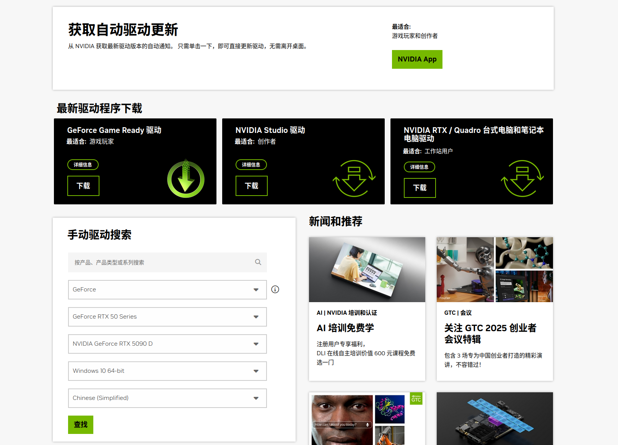Expand the Windows 10 64-bit OS dropdown
Viewport: 618px width, 445px height.
(x=168, y=371)
